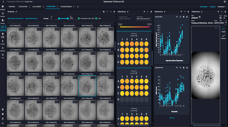Select well B5 in Timepoint 9 heatmap

(x=141, y=50)
